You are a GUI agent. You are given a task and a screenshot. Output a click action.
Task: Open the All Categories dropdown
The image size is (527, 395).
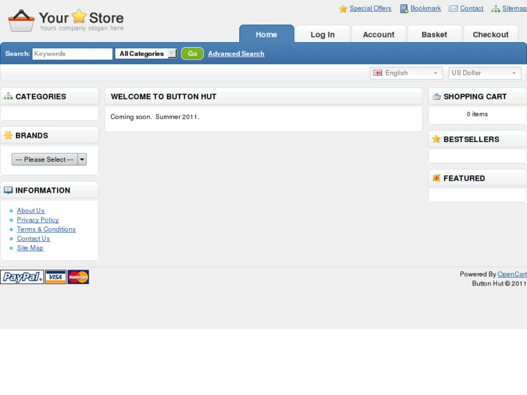pos(146,54)
